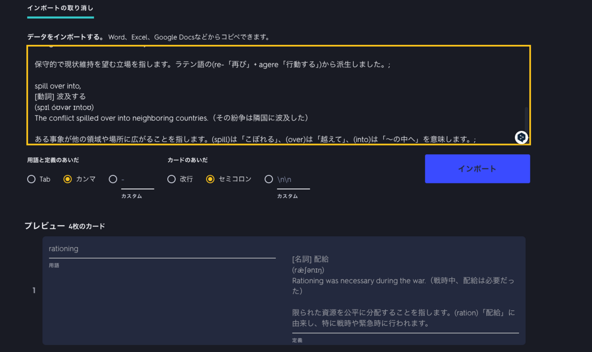Image resolution: width=592 pixels, height=352 pixels.
Task: Click the round extension icon in text area corner
Action: coord(521,137)
